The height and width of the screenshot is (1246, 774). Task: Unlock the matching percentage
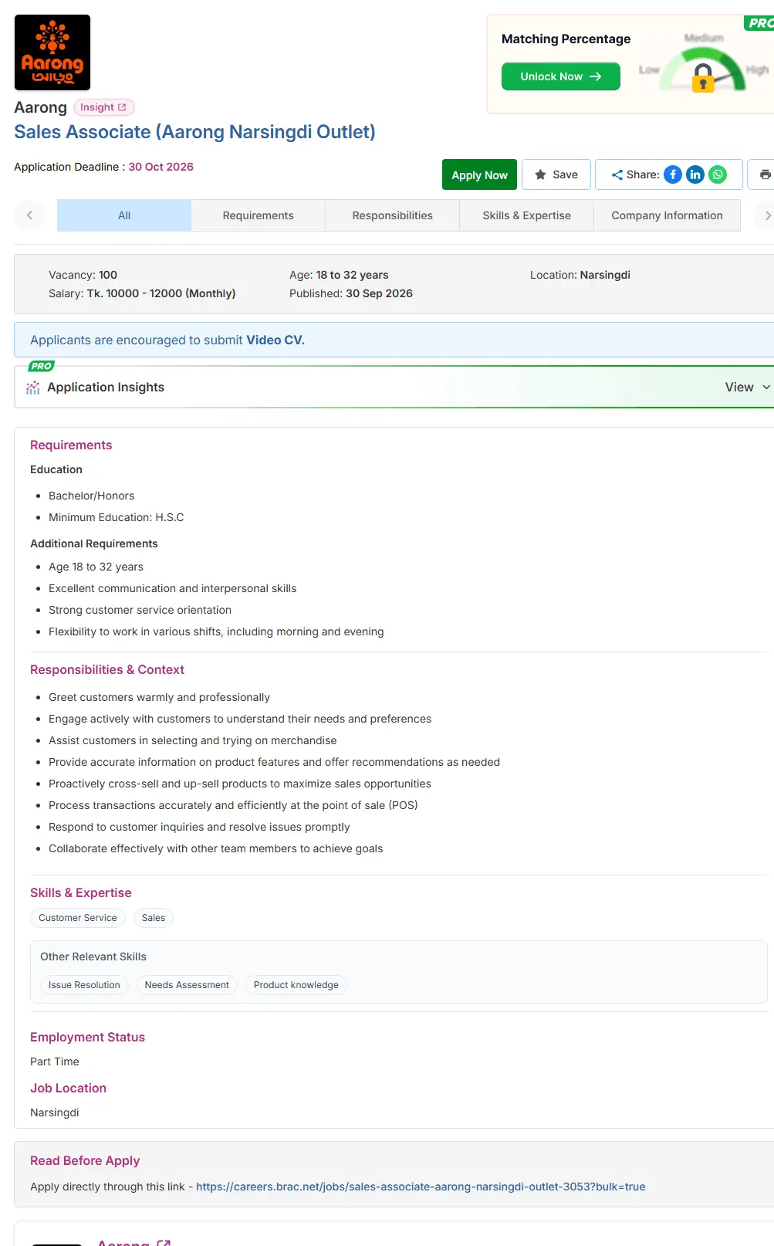pyautogui.click(x=561, y=76)
